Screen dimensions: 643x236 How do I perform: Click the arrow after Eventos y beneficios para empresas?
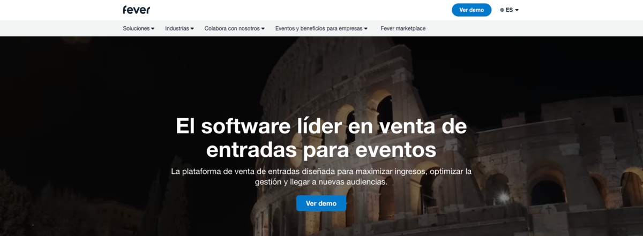coord(366,28)
